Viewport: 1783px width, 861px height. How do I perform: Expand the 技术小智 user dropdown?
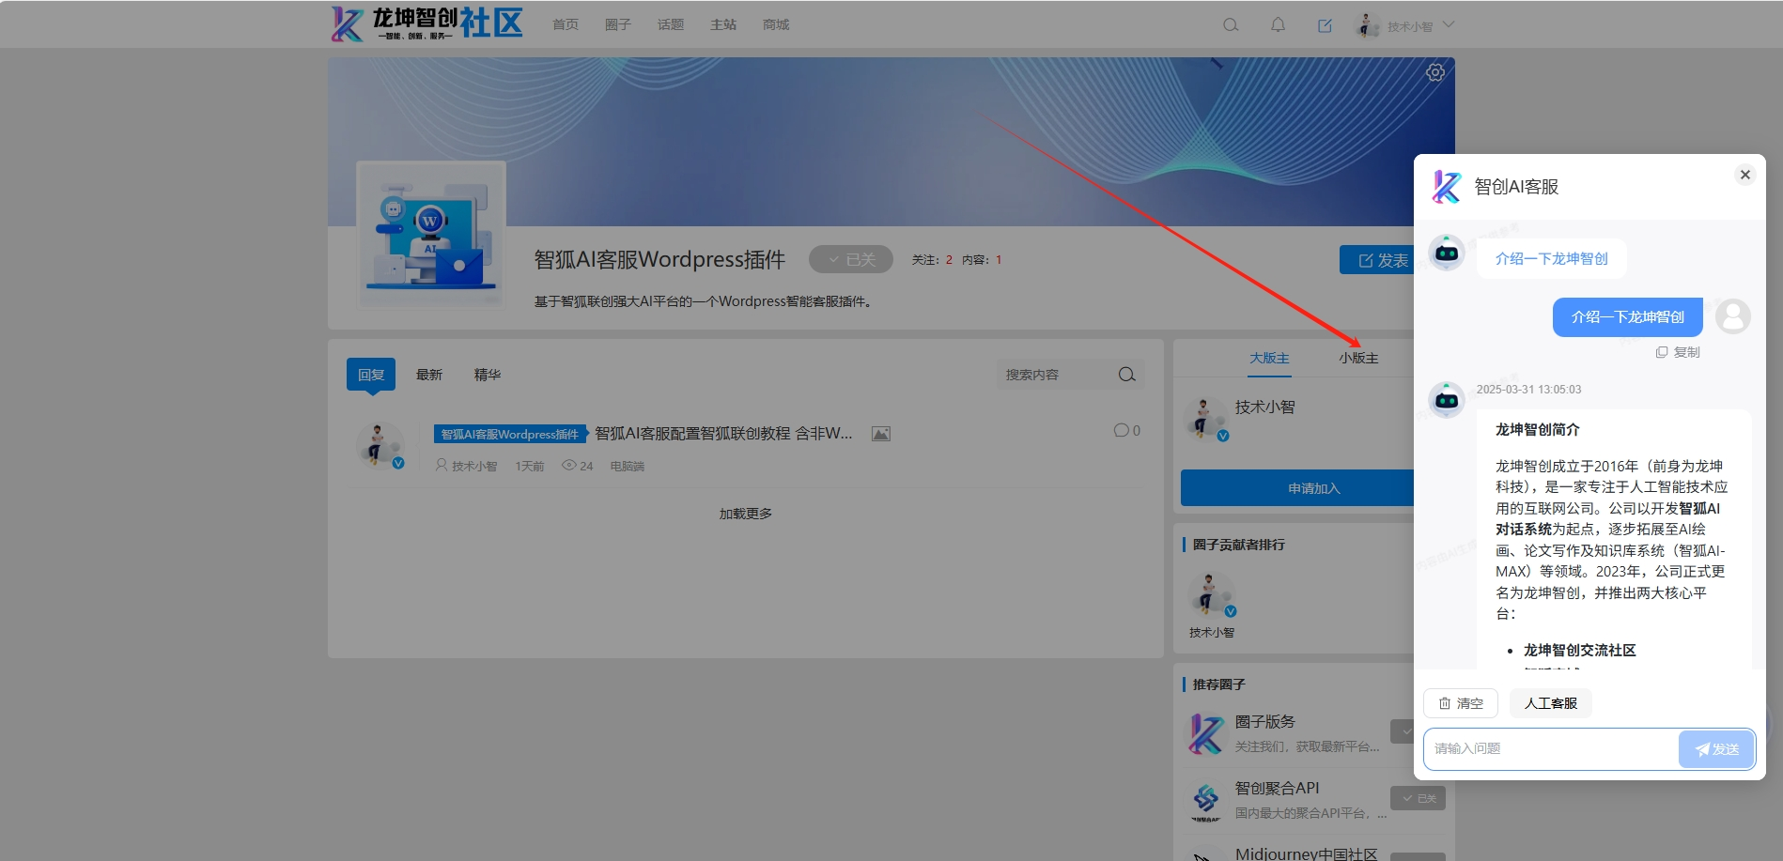1449,25
